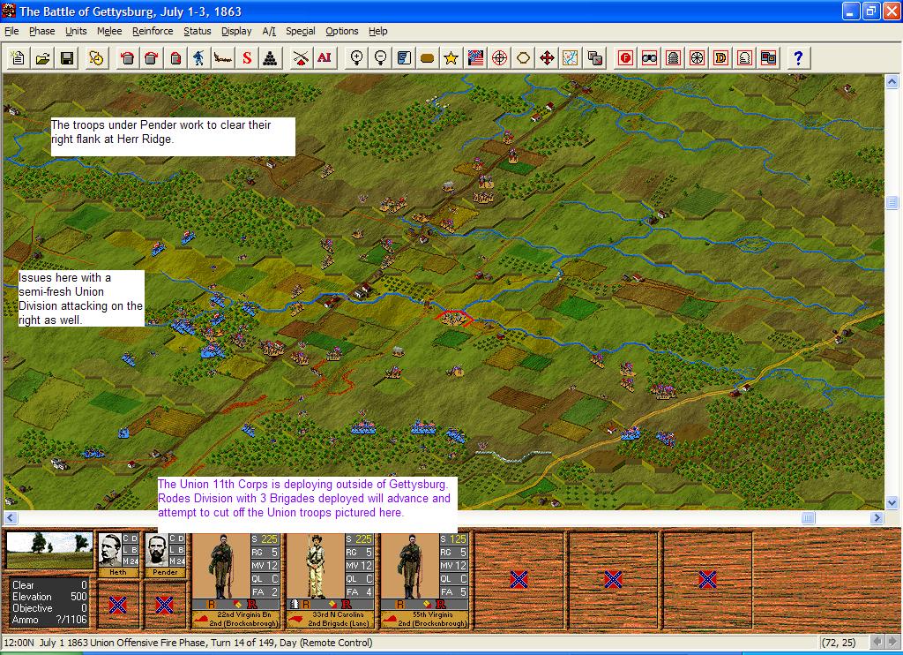Image resolution: width=903 pixels, height=655 pixels.
Task: Click the red AI toolbar button
Action: (324, 58)
